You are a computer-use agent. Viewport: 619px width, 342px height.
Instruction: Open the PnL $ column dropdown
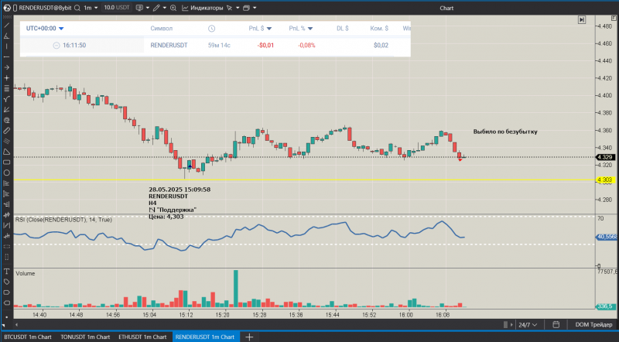[269, 29]
